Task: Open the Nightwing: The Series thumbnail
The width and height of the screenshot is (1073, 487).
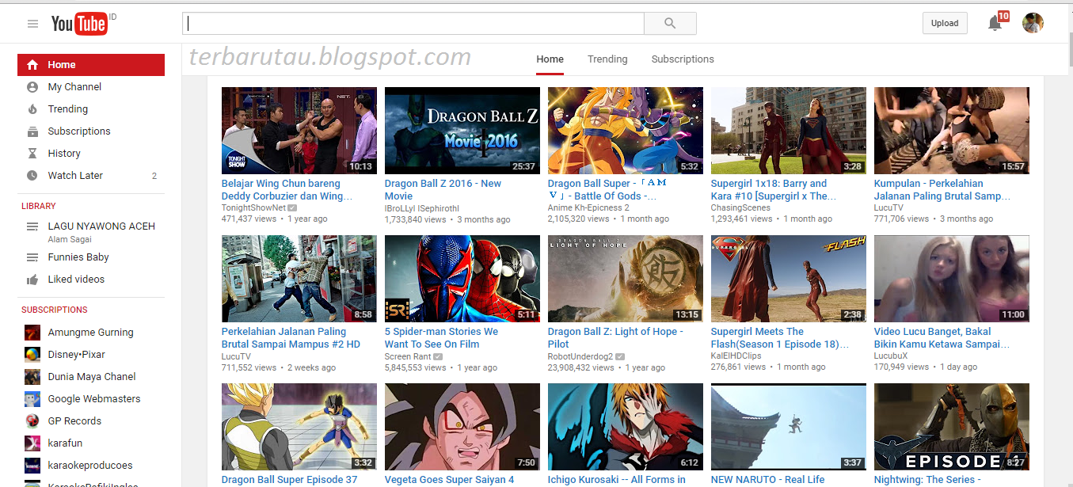Action: (952, 427)
